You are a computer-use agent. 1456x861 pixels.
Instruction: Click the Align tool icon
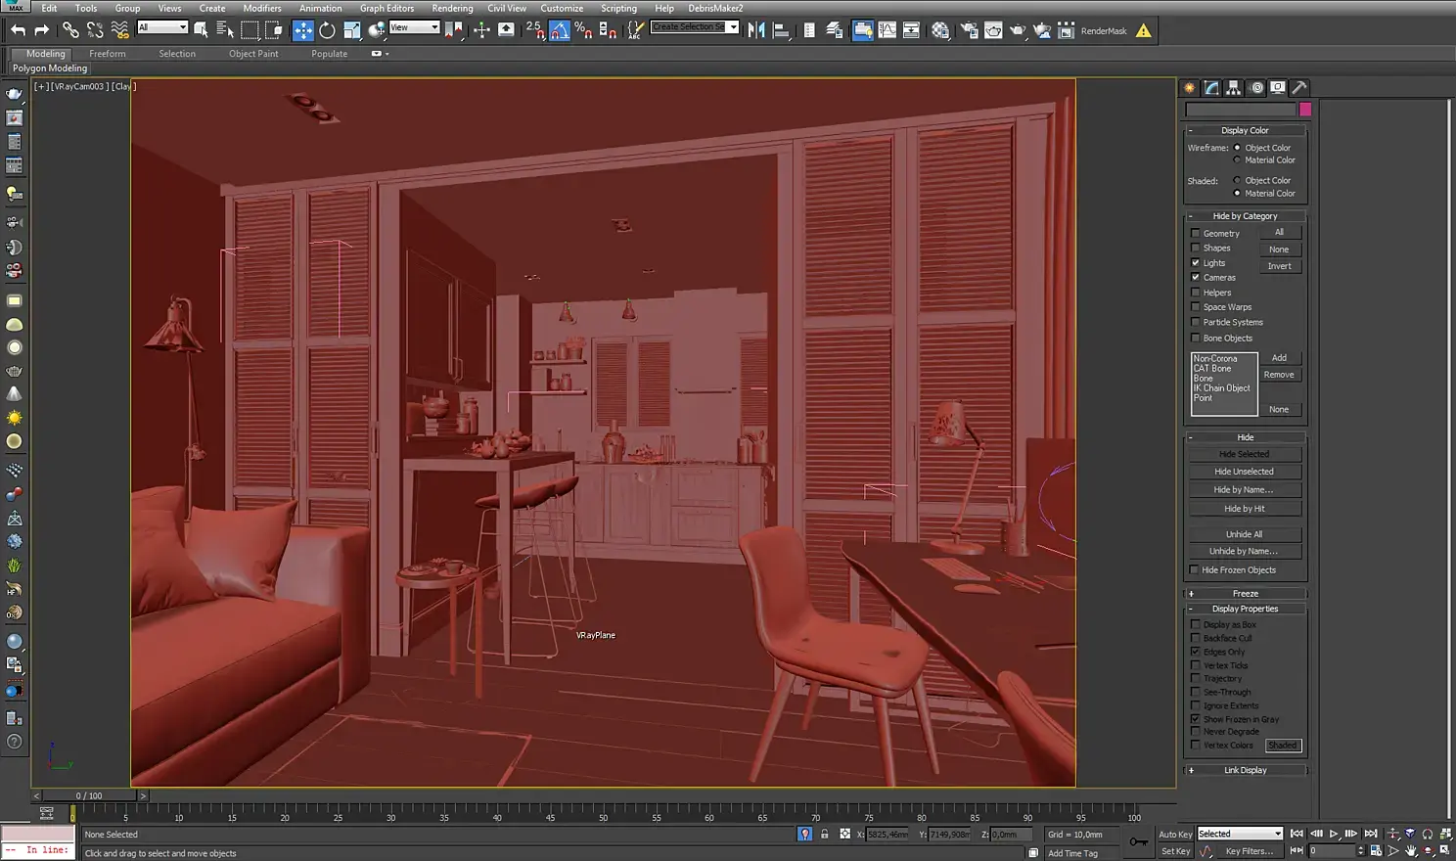[x=781, y=30]
